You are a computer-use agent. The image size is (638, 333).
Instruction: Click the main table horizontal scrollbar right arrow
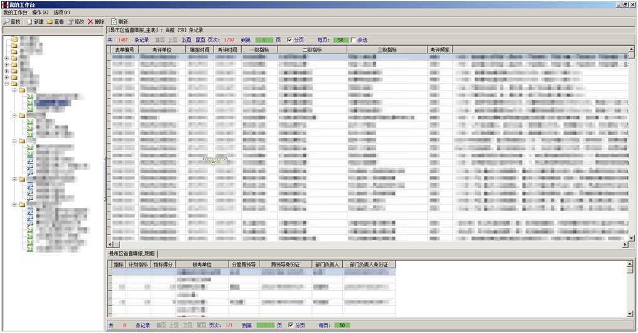pyautogui.click(x=624, y=244)
